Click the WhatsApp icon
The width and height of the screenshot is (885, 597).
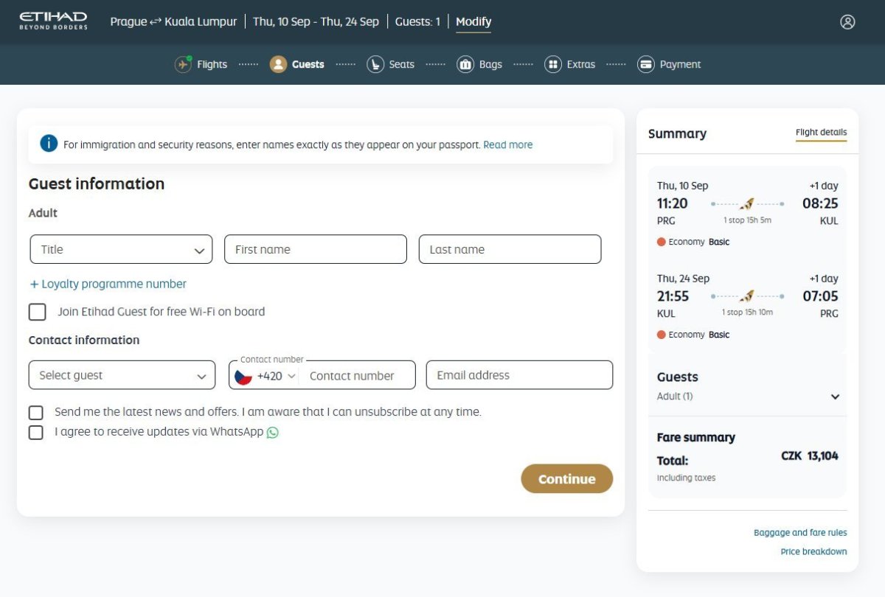(x=273, y=433)
